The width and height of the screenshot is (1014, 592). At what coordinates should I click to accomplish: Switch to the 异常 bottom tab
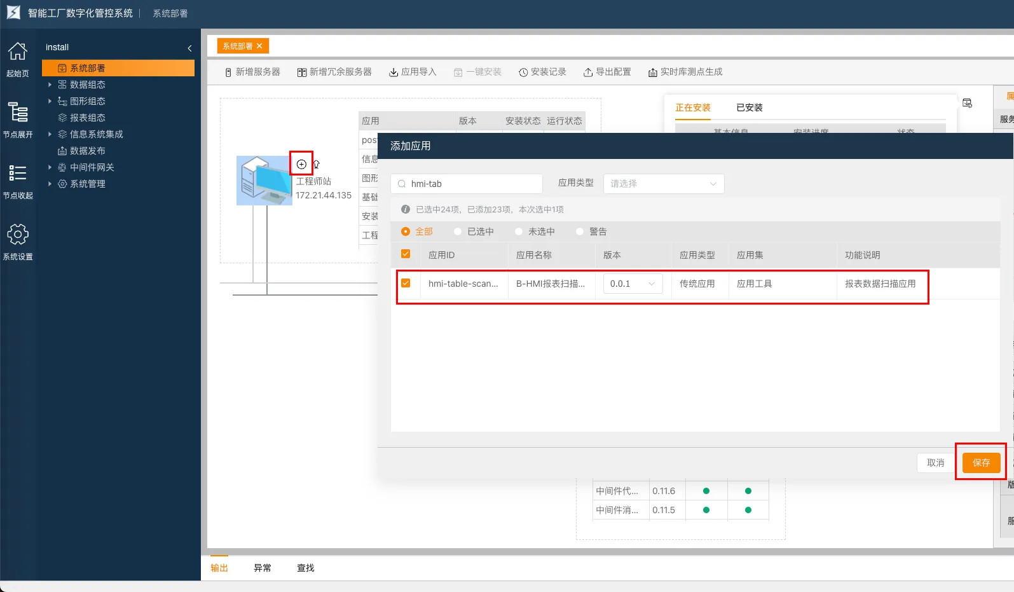pyautogui.click(x=262, y=568)
